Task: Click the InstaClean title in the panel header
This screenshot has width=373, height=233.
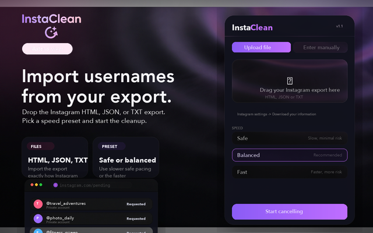Action: coord(252,27)
